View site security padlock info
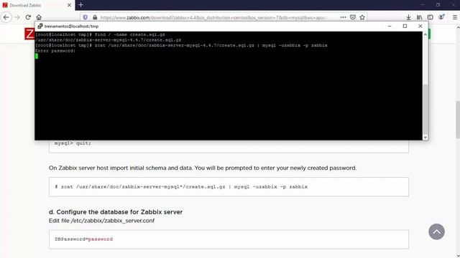The image size is (460, 258). pos(95,17)
